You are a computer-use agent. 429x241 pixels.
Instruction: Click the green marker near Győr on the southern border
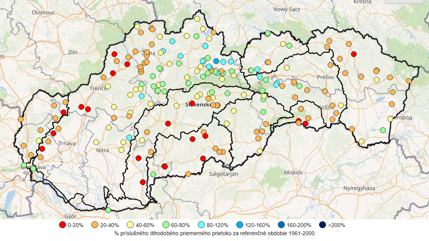pos(108,210)
